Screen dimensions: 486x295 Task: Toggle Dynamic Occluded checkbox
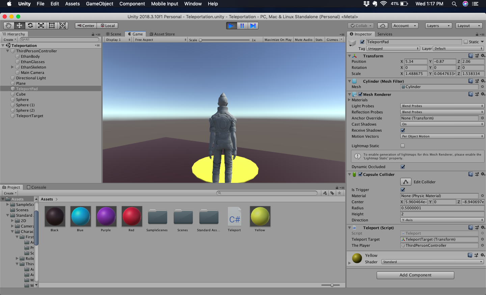tap(403, 167)
